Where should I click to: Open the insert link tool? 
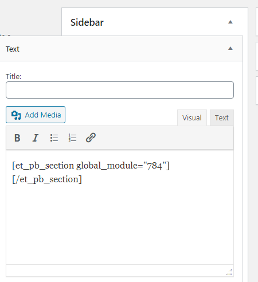pyautogui.click(x=91, y=138)
